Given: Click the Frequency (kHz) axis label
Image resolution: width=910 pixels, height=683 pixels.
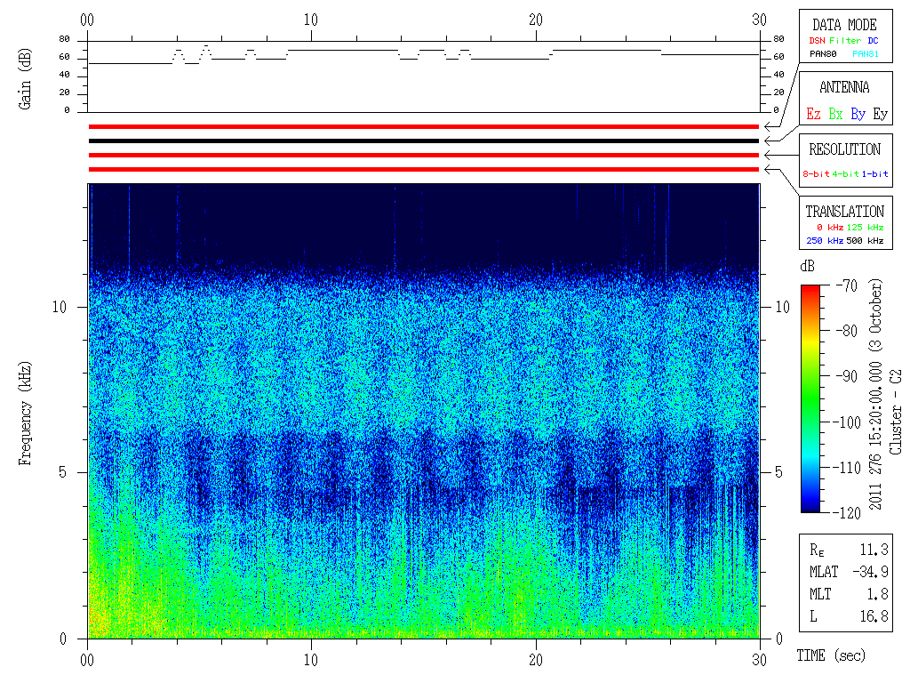Looking at the screenshot, I should click(24, 413).
